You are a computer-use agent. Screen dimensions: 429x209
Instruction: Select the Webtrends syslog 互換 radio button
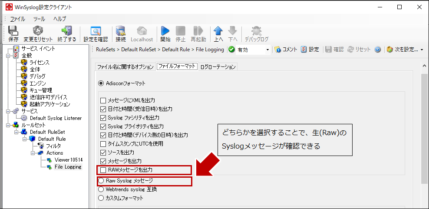coord(101,189)
